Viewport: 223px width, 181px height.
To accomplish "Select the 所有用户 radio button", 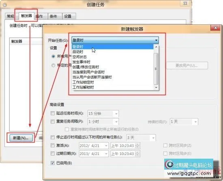I will coord(53,56).
